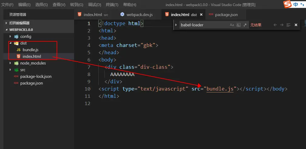Click line number 10 in the gutter
This screenshot has height=149, width=306.
pos(88,89)
